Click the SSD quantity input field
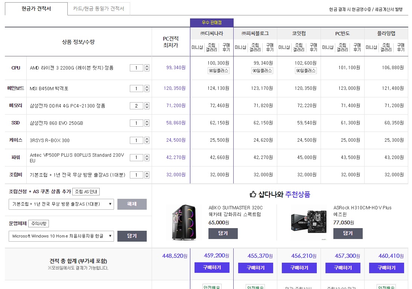This screenshot has height=289, width=412. tap(136, 123)
